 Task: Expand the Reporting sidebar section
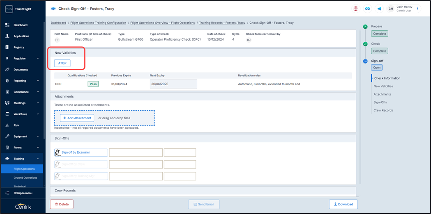[38, 81]
